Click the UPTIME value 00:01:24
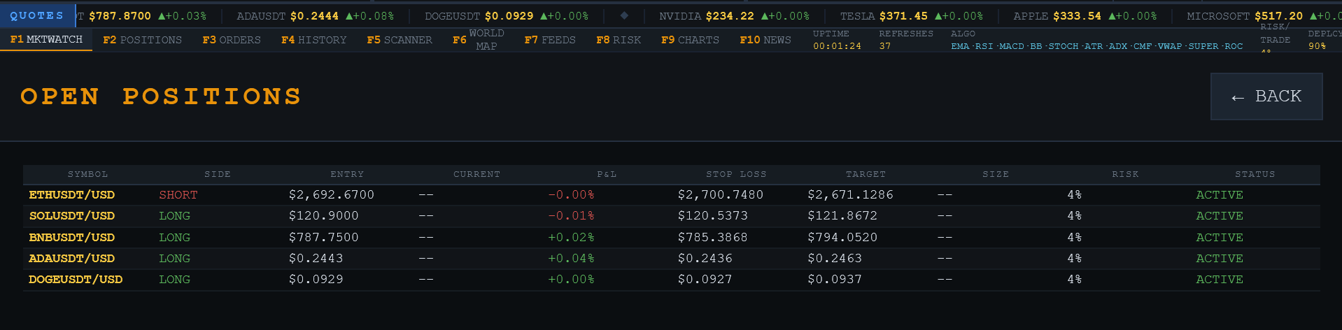The image size is (1342, 330). 837,46
